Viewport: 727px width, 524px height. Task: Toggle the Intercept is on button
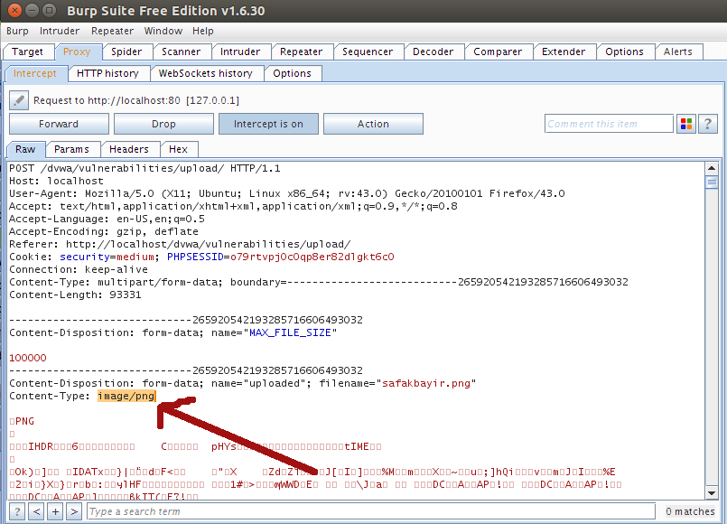click(268, 124)
